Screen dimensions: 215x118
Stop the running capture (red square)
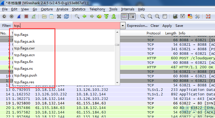26,16
